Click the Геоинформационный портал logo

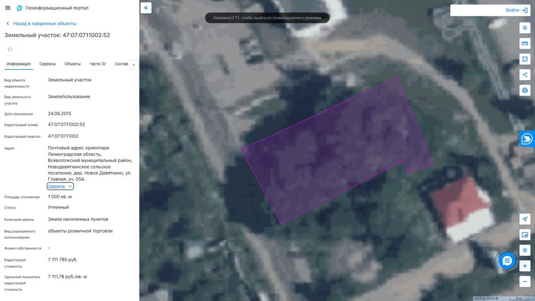[53, 8]
